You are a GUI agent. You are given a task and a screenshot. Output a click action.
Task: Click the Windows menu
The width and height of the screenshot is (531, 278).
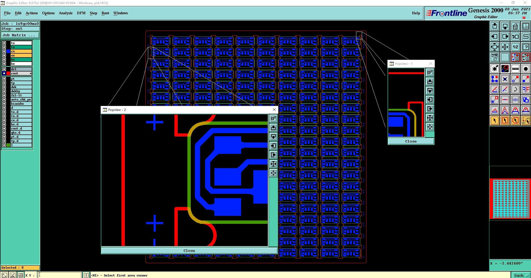(120, 13)
